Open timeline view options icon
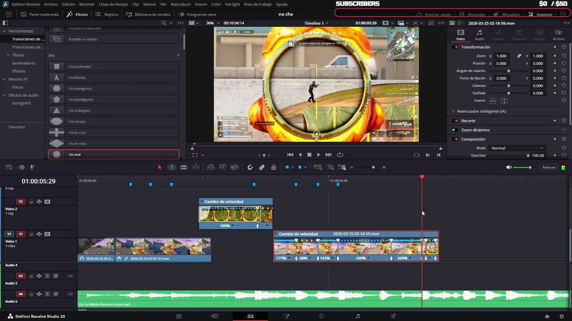The height and width of the screenshot is (321, 572). (x=8, y=167)
